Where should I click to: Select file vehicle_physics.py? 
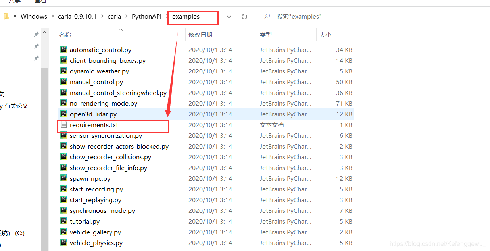click(96, 243)
